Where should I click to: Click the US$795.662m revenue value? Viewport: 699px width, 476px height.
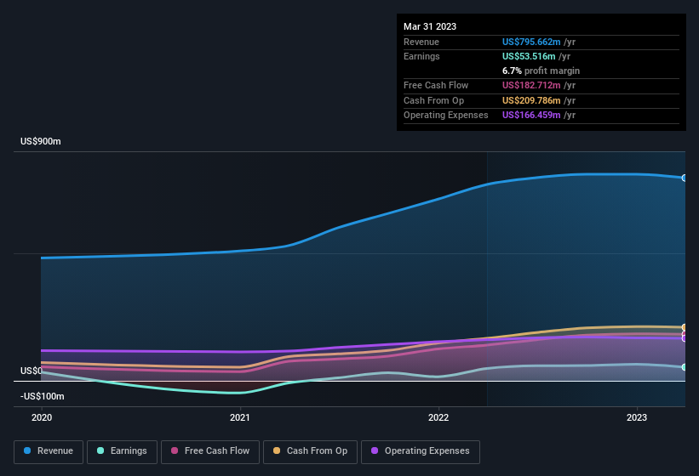click(531, 42)
